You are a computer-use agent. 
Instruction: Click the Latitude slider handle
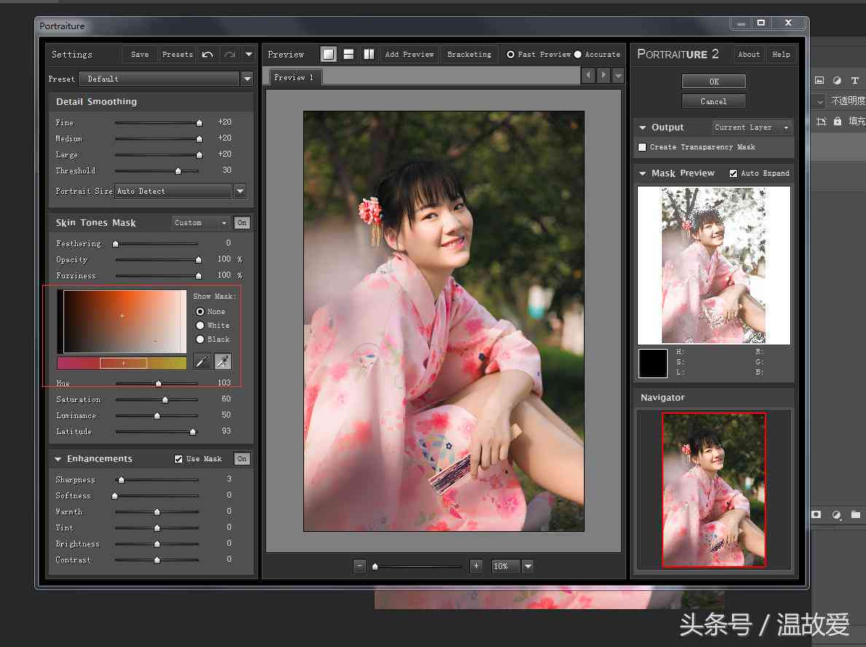pyautogui.click(x=192, y=432)
